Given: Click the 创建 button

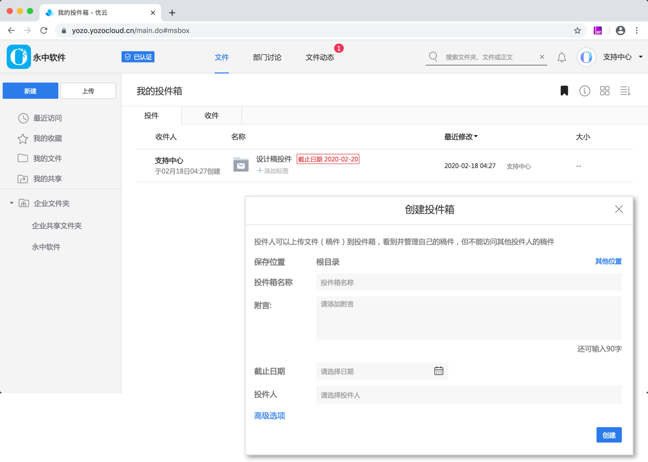Looking at the screenshot, I should 609,435.
